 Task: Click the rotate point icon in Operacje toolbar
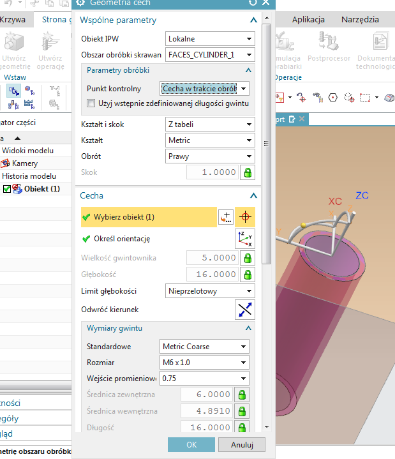pyautogui.click(x=301, y=98)
